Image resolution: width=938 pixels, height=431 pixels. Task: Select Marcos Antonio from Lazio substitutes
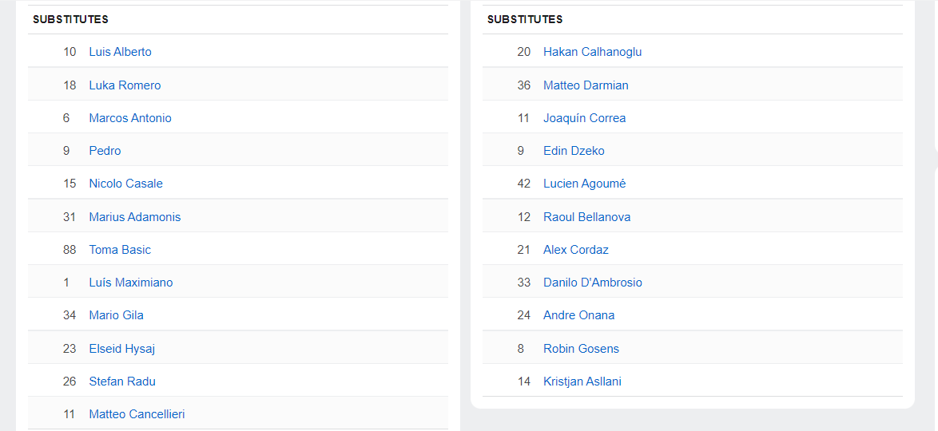point(130,118)
